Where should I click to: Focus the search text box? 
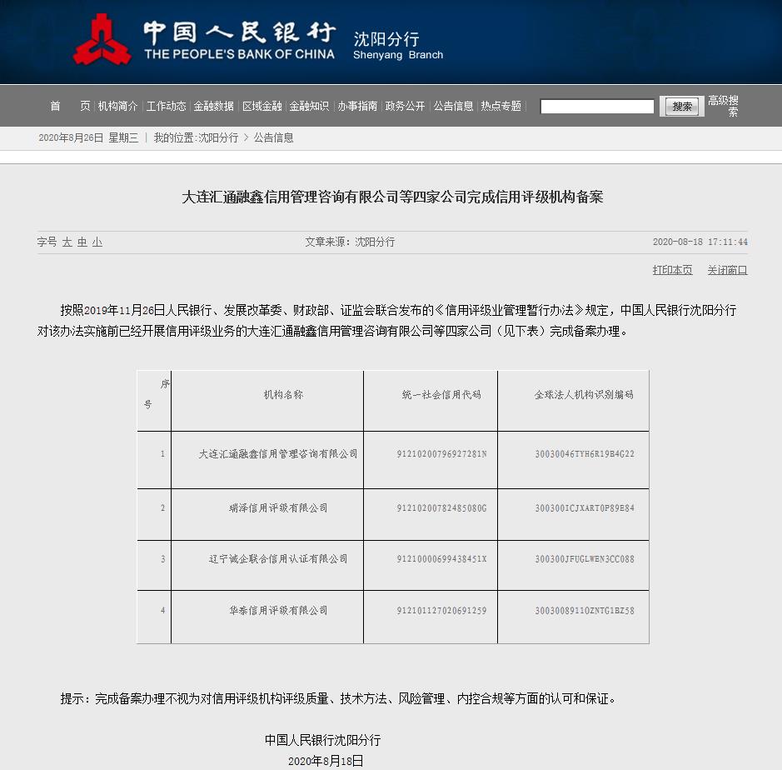(597, 107)
